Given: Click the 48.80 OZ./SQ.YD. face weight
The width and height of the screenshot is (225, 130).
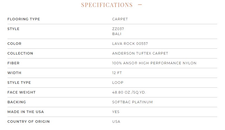Looking at the screenshot, I should click(129, 92).
